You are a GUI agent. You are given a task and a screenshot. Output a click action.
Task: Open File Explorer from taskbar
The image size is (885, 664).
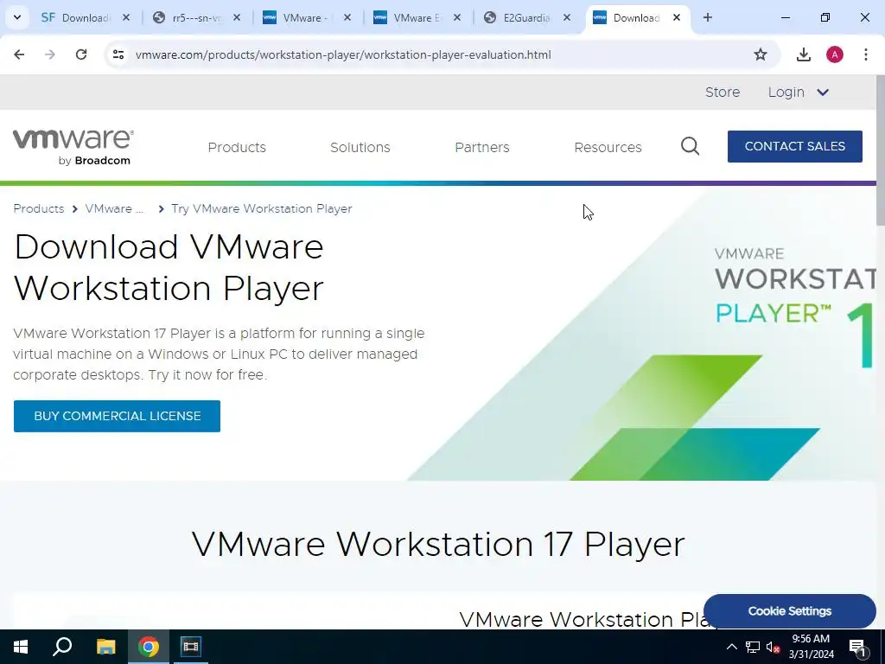tap(105, 647)
